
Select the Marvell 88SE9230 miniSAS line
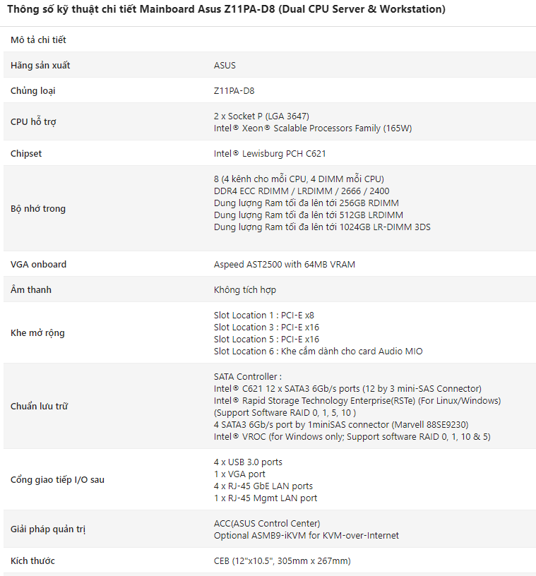click(x=341, y=425)
